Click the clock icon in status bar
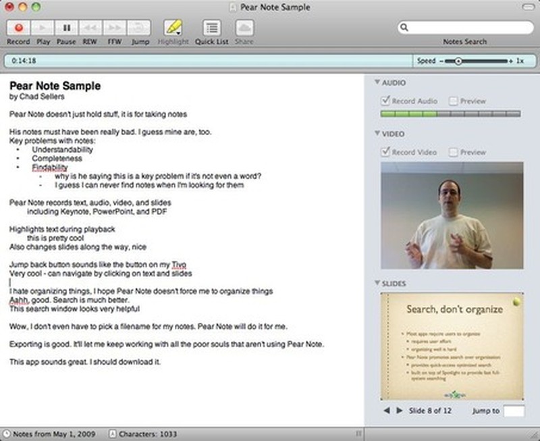Image resolution: width=540 pixels, height=441 pixels. coord(6,434)
